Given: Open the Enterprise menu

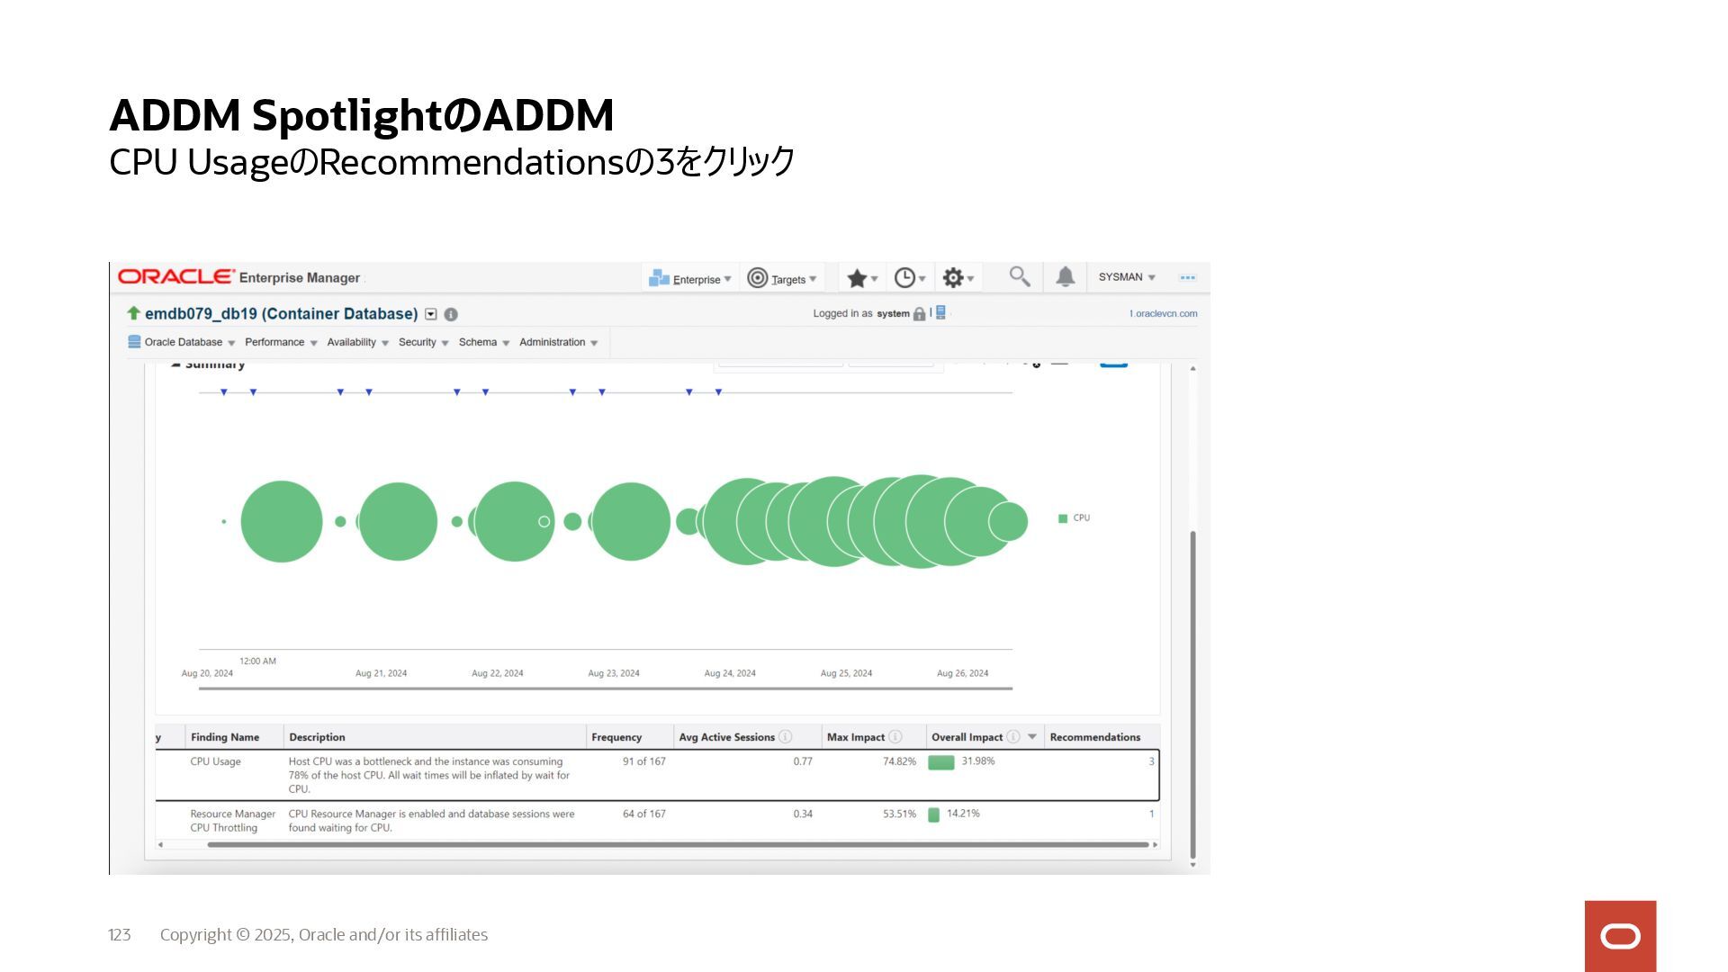Looking at the screenshot, I should click(690, 279).
